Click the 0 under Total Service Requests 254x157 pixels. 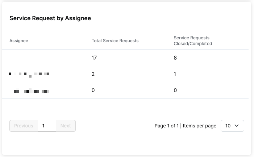(93, 90)
